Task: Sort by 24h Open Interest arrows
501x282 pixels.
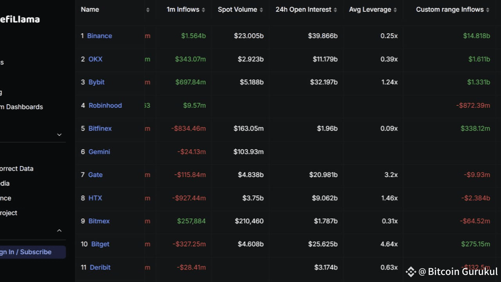Action: pyautogui.click(x=335, y=10)
